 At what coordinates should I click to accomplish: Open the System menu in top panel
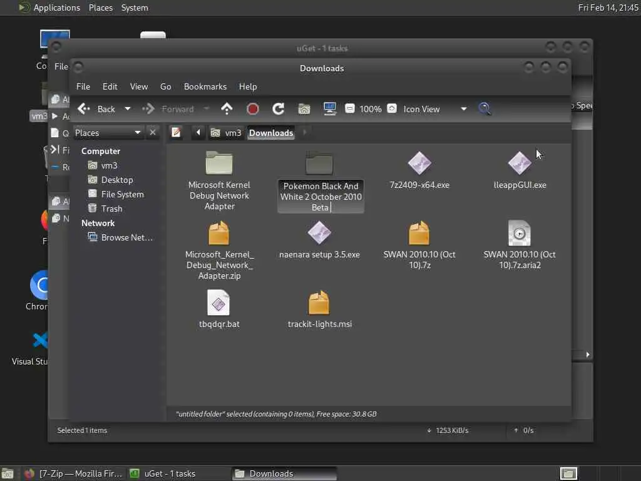coord(135,8)
